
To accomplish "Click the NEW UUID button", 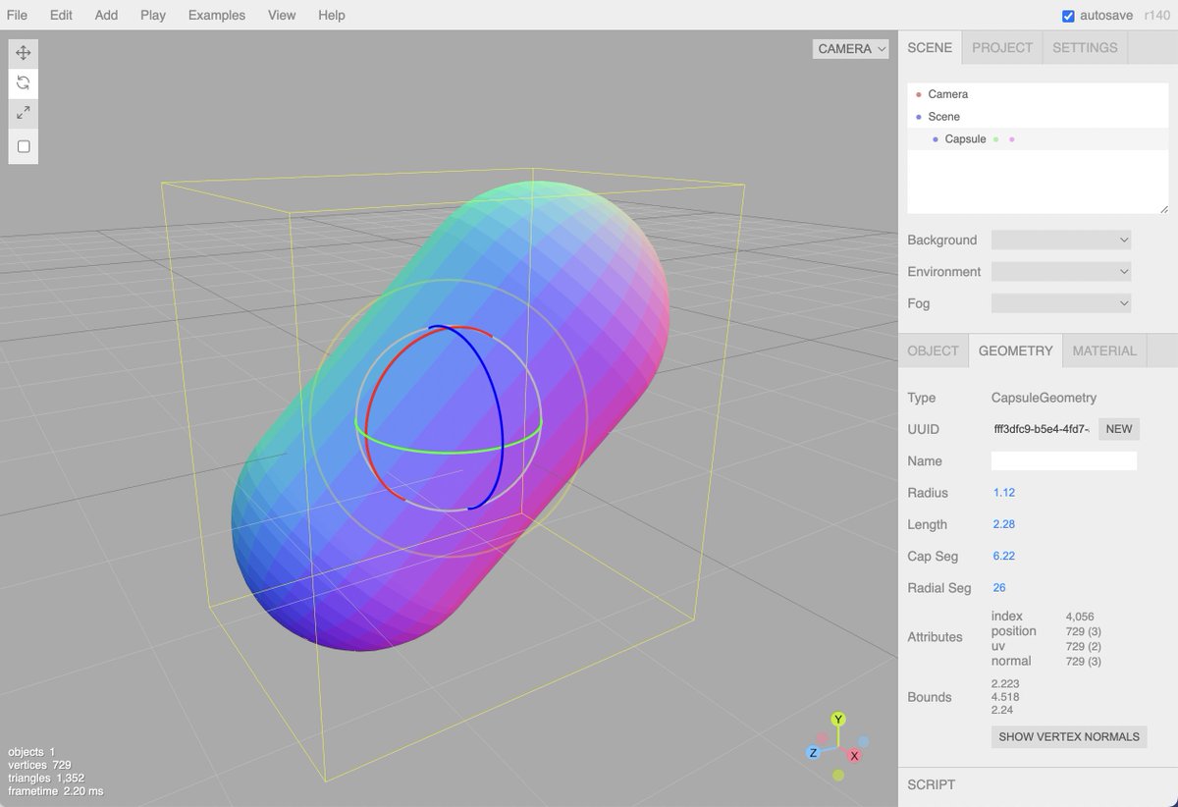I will pos(1119,429).
